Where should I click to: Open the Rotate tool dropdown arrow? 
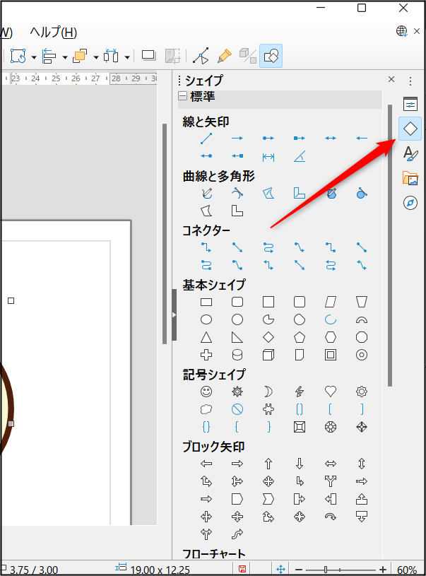click(x=34, y=57)
